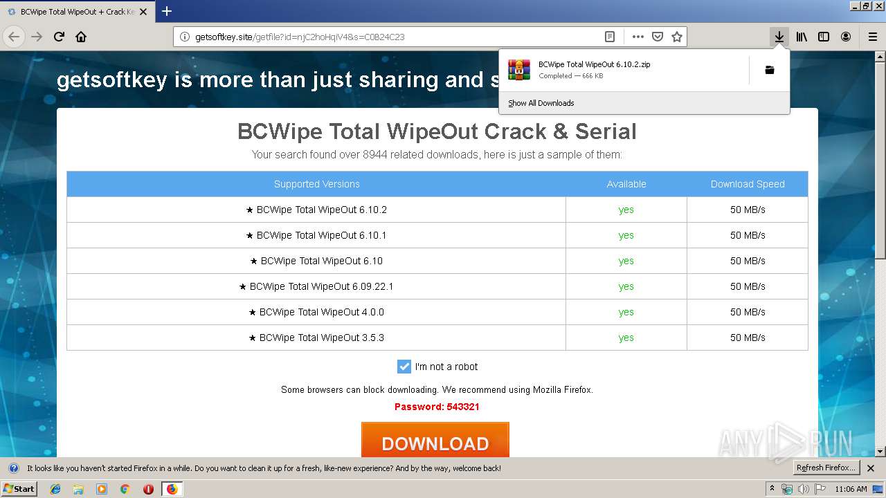Open containing folder for downloaded zip

(x=770, y=70)
